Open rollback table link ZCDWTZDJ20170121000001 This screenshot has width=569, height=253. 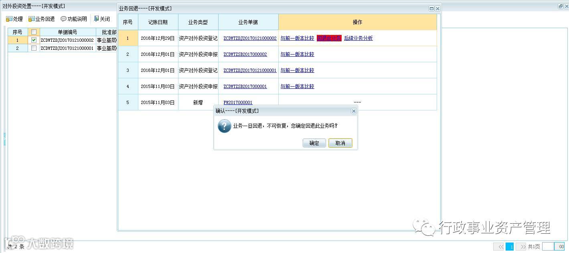250,70
